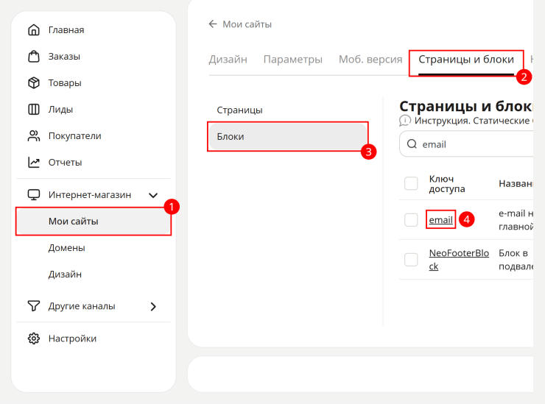Click the info icon beside Инструкция
Viewport: 545px width, 404px height.
(x=405, y=121)
